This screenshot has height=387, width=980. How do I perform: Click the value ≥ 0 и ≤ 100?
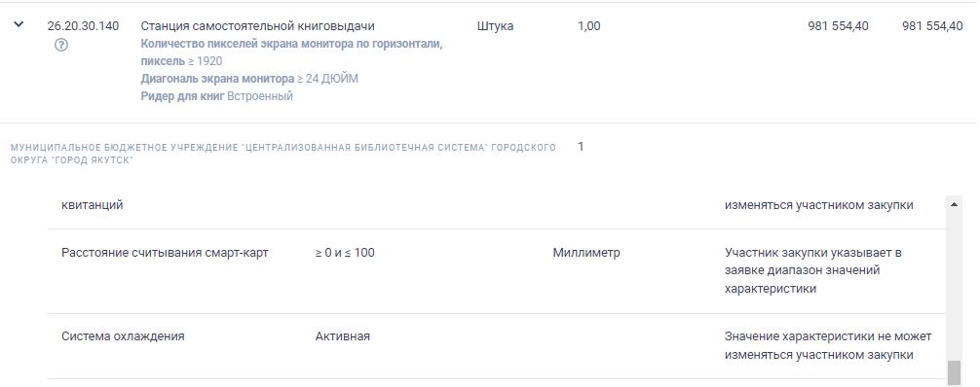(345, 253)
